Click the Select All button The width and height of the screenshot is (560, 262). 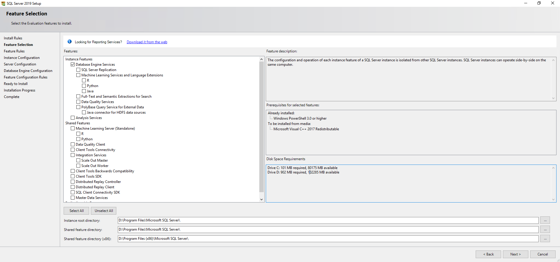click(x=76, y=211)
